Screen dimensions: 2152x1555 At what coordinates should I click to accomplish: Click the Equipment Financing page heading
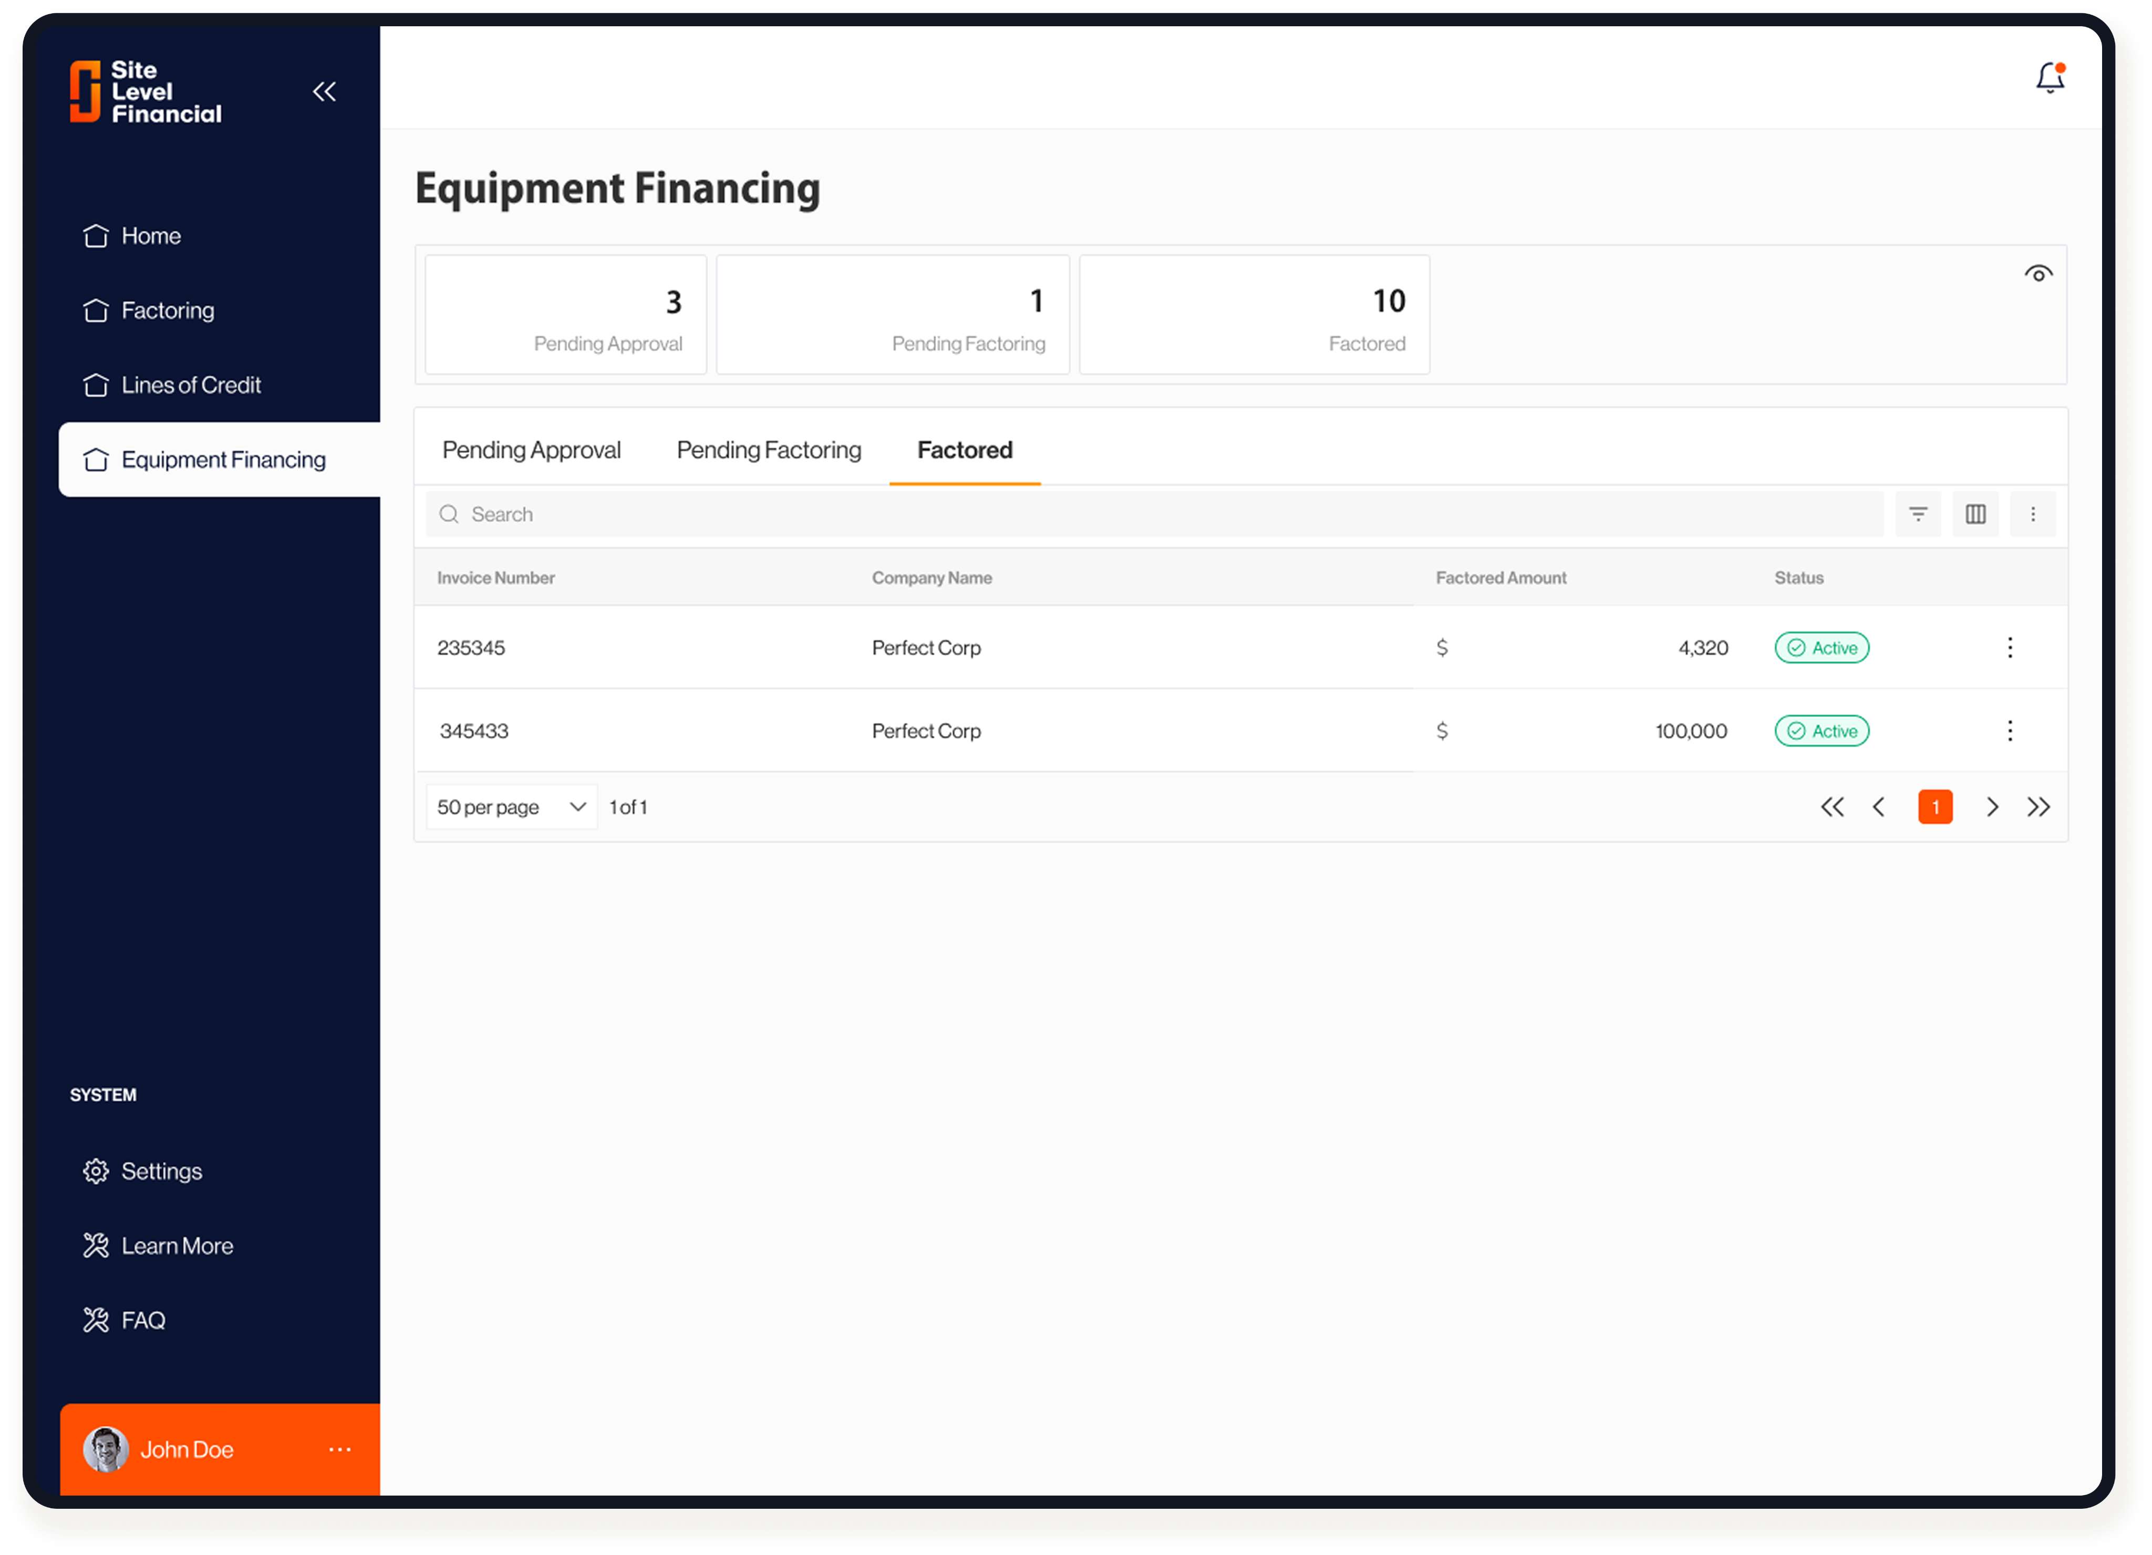point(618,188)
